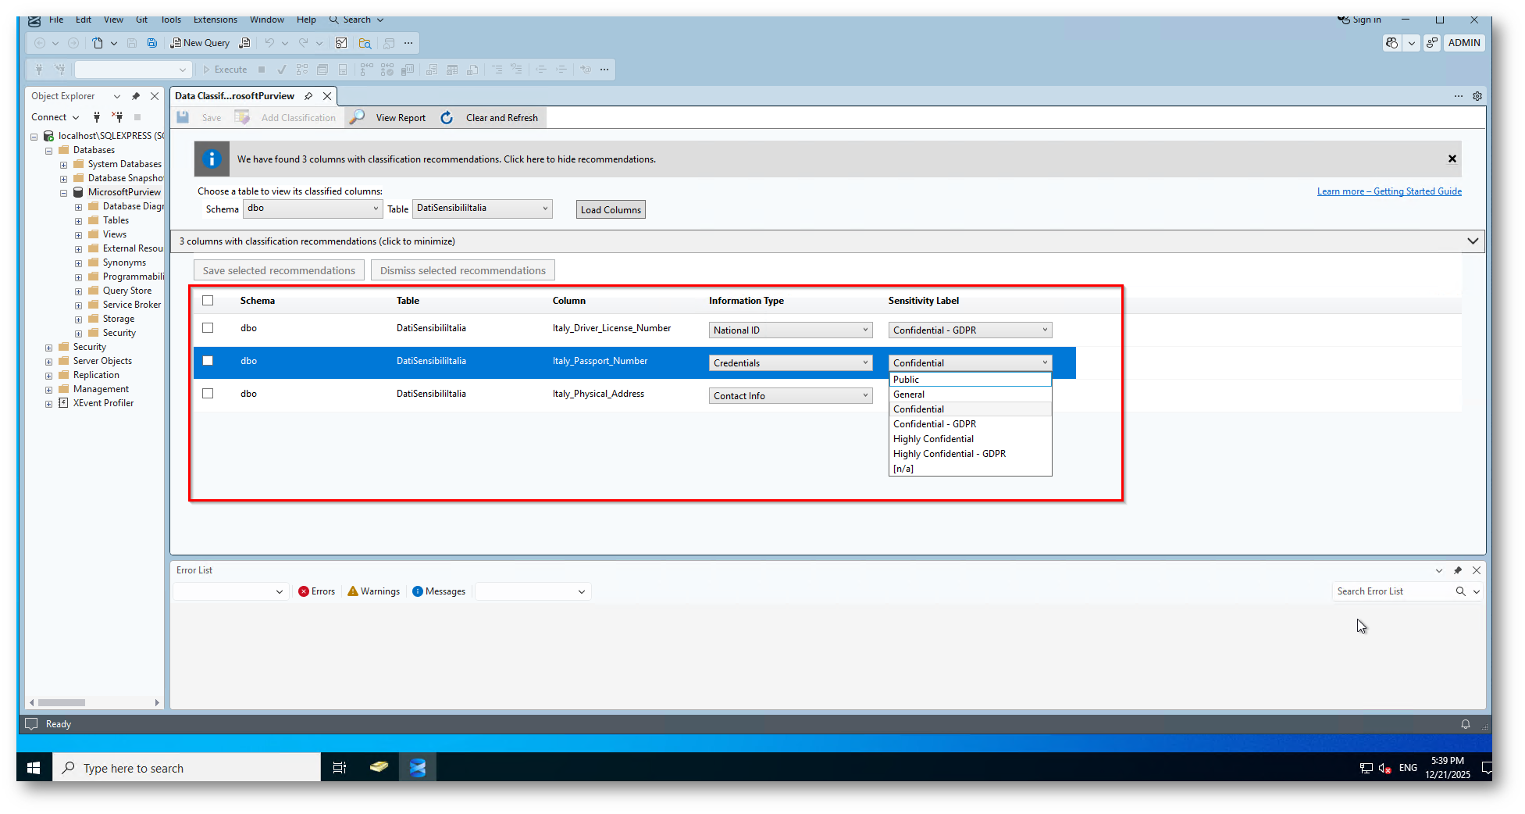This screenshot has height=814, width=1525.
Task: Check the Italy_Physical_Address row checkbox
Action: [208, 394]
